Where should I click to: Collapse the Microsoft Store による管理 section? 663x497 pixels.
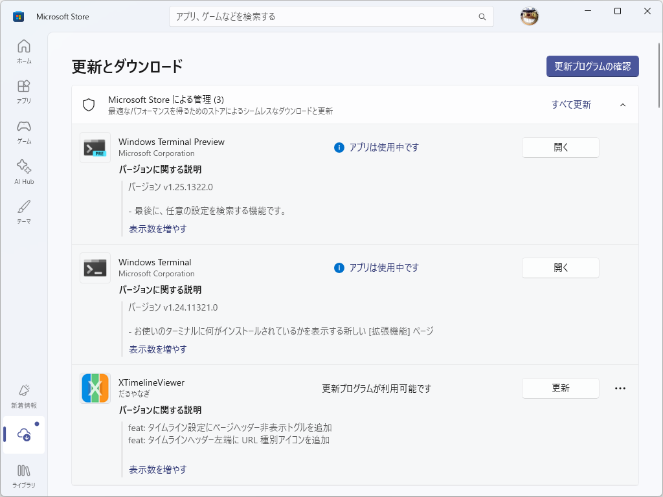click(x=623, y=105)
